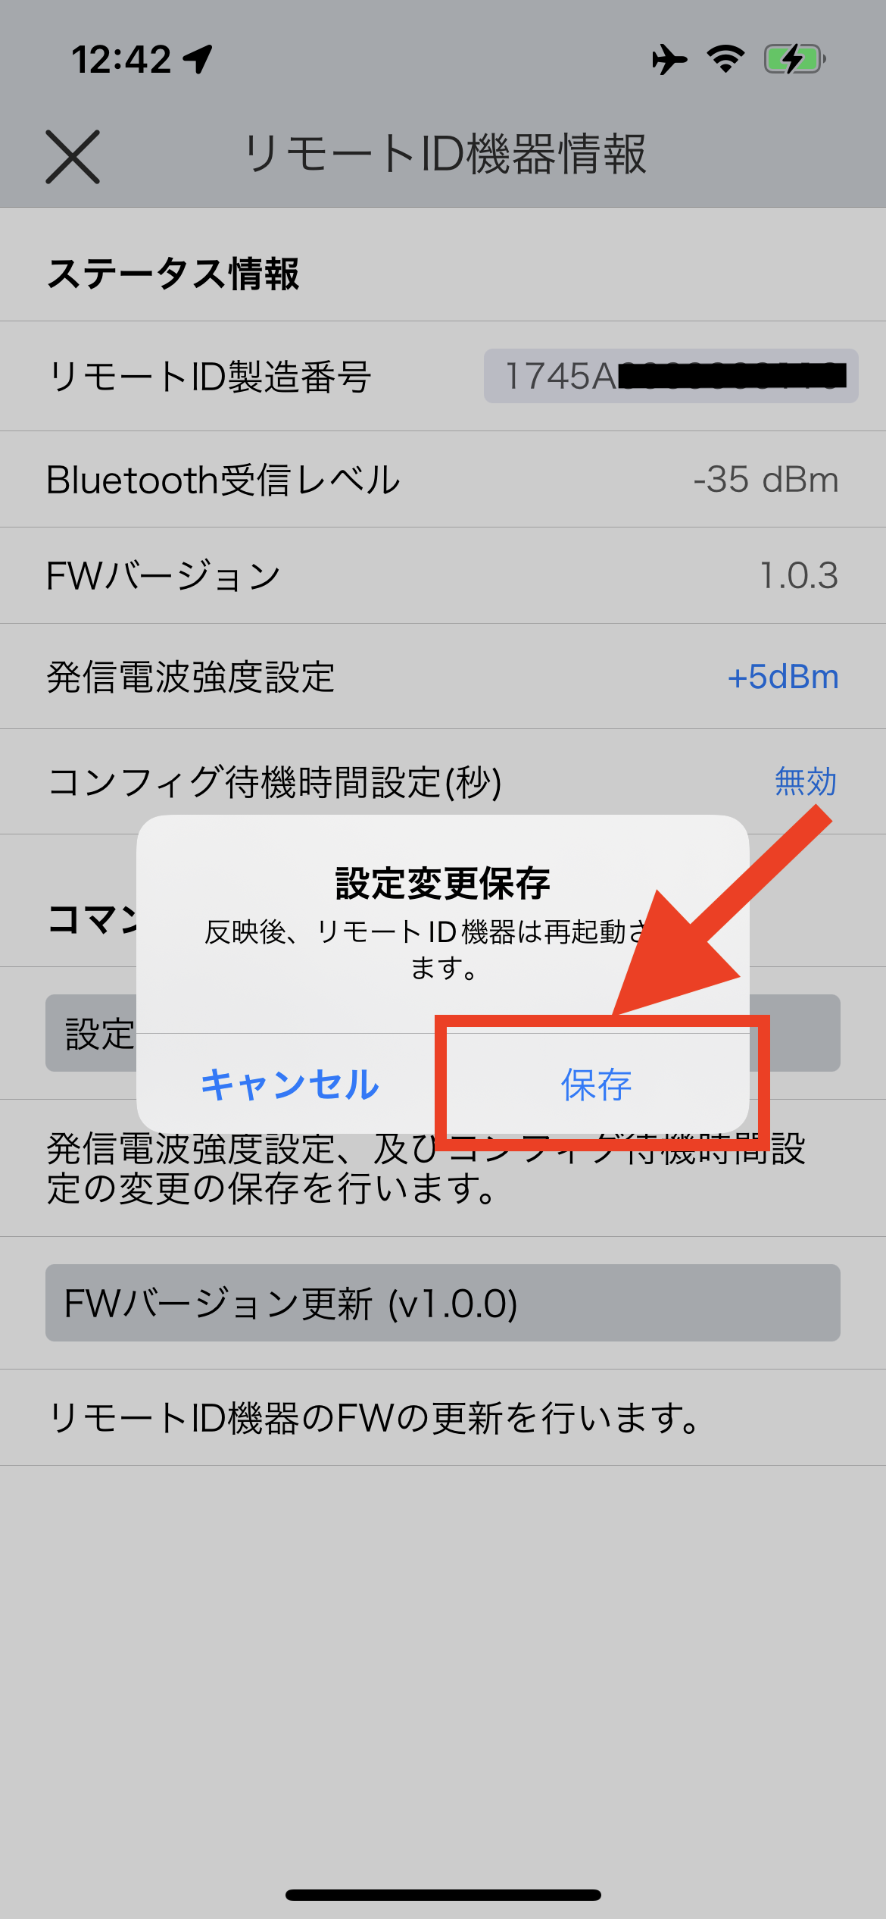Open the 無効 config wait time selector

coord(805,781)
